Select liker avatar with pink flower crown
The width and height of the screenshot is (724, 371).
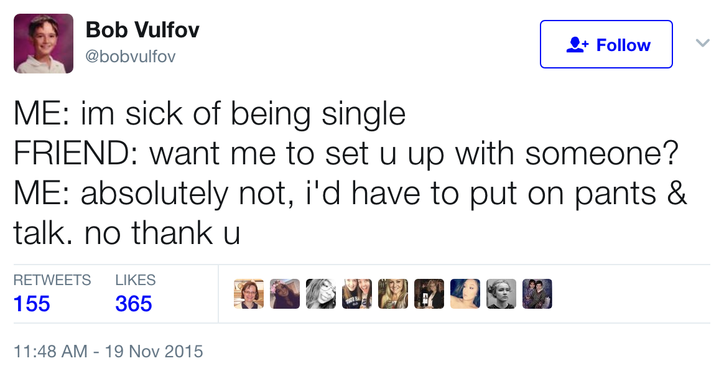click(284, 294)
